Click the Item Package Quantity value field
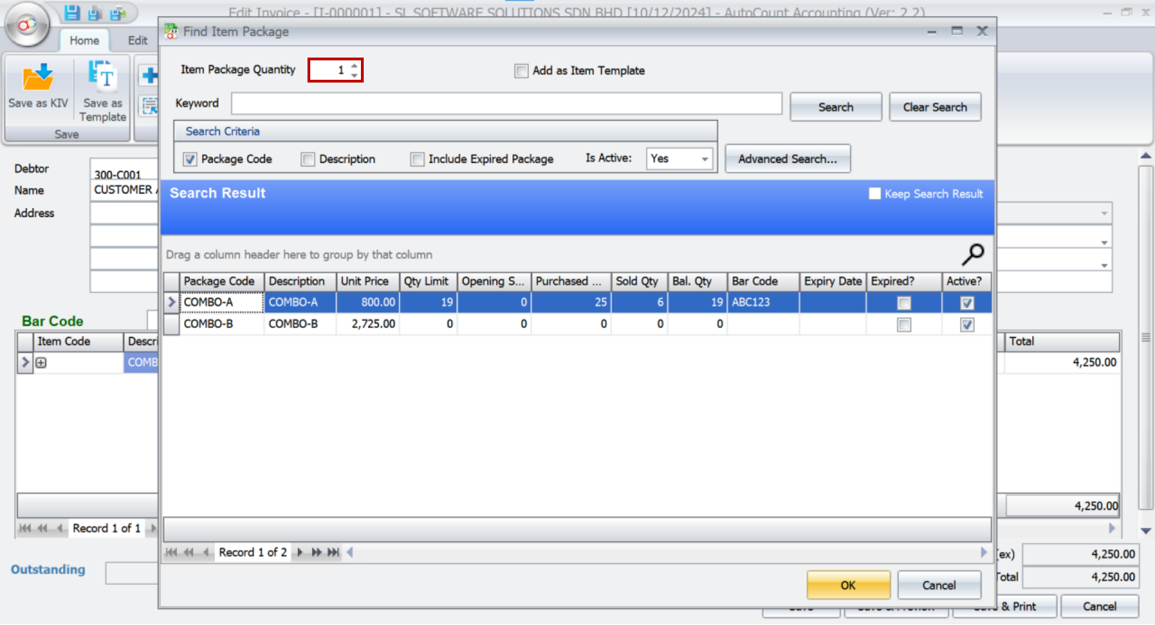 pyautogui.click(x=328, y=70)
